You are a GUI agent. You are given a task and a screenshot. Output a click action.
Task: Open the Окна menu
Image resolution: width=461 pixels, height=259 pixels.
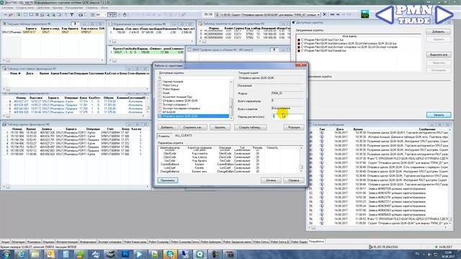coord(104,8)
